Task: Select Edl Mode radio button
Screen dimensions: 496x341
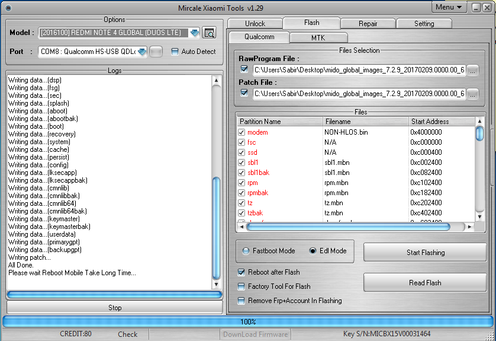Action: coord(313,251)
